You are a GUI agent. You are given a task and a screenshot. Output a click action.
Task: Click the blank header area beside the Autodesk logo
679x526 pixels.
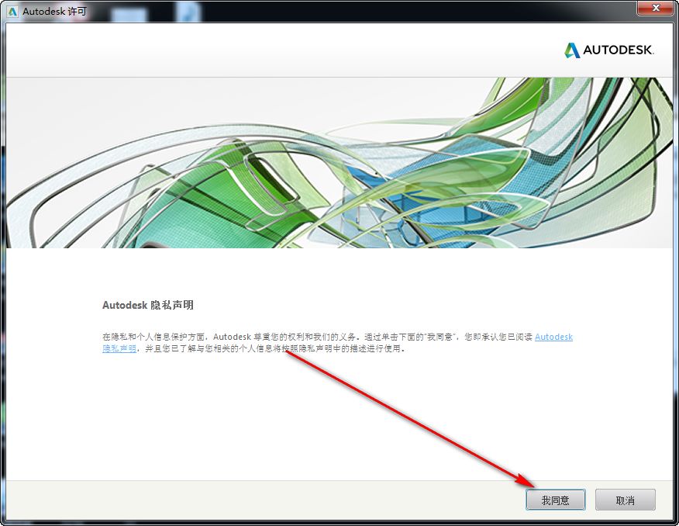click(281, 50)
